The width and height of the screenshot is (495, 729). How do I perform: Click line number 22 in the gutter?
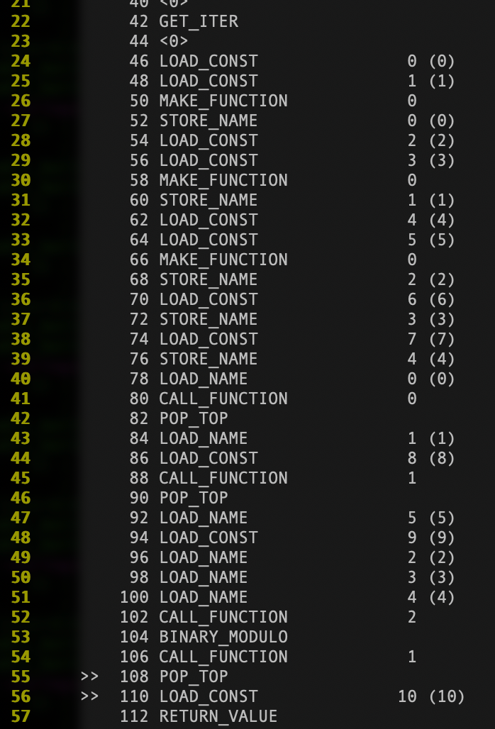tap(21, 22)
